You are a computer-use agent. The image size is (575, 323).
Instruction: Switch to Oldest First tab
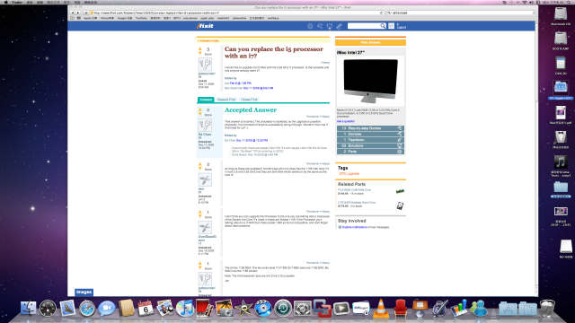[249, 100]
